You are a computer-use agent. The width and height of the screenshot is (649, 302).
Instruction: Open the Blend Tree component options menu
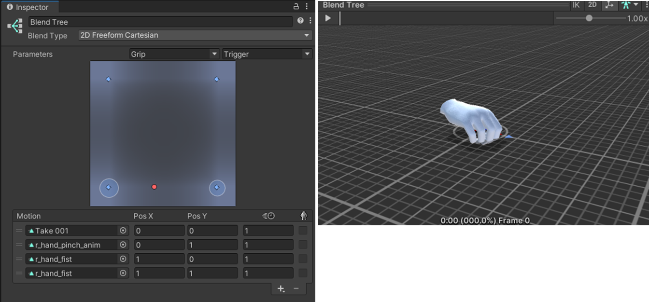tap(310, 21)
